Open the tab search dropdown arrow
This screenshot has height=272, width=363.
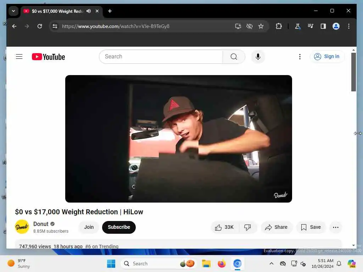click(13, 11)
